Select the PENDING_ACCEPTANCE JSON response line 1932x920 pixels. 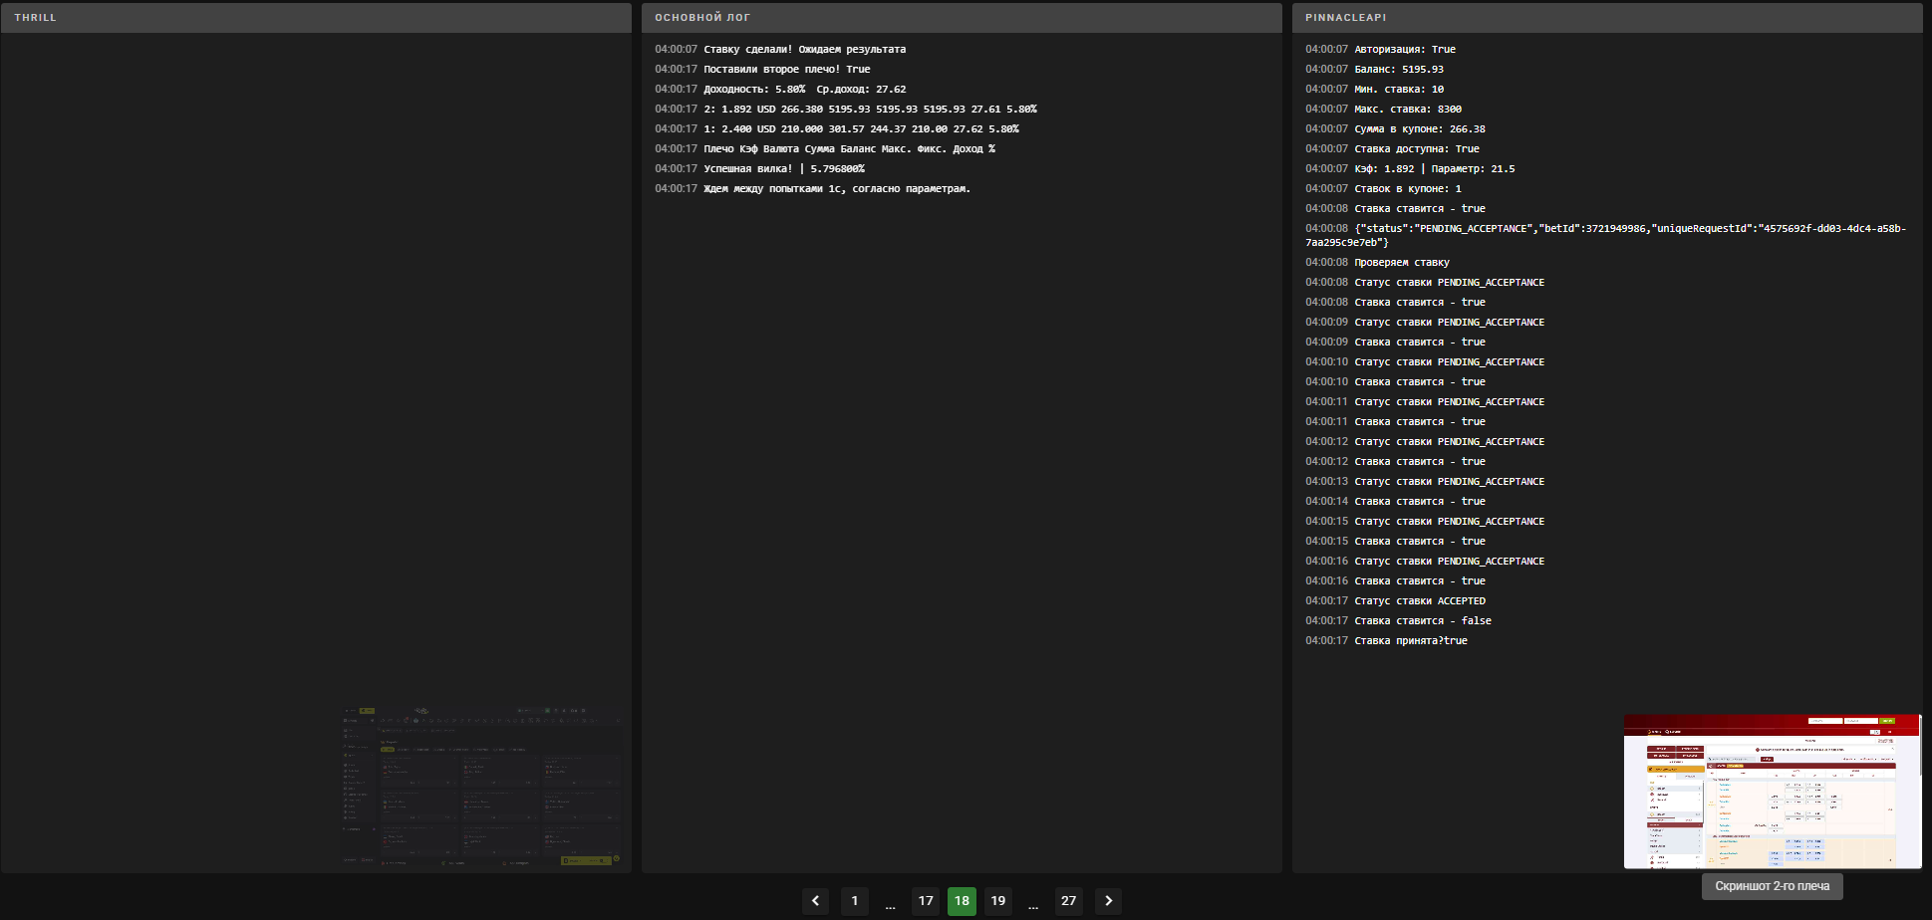tap(1606, 235)
